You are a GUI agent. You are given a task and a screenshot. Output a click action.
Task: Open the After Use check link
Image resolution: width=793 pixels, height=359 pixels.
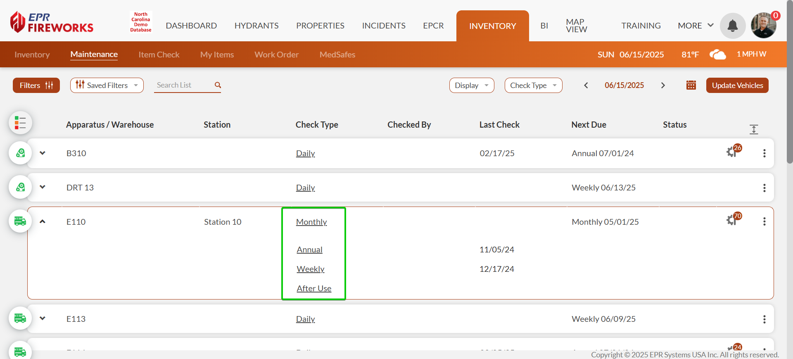[314, 288]
